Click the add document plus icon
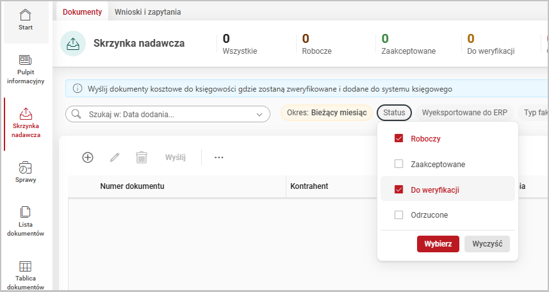This screenshot has height=292, width=549. tap(88, 157)
